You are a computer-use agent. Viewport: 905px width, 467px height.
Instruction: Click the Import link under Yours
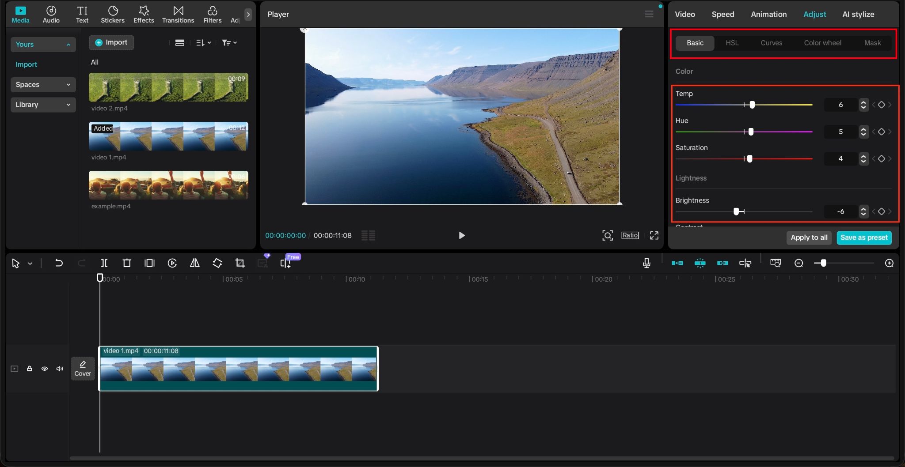click(x=27, y=64)
